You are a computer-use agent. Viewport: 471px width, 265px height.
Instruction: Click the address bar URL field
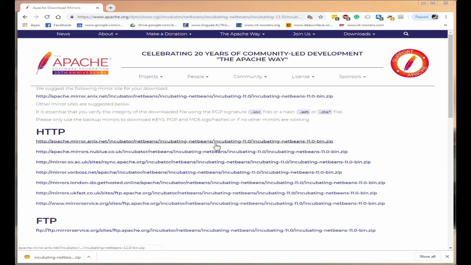click(x=189, y=17)
